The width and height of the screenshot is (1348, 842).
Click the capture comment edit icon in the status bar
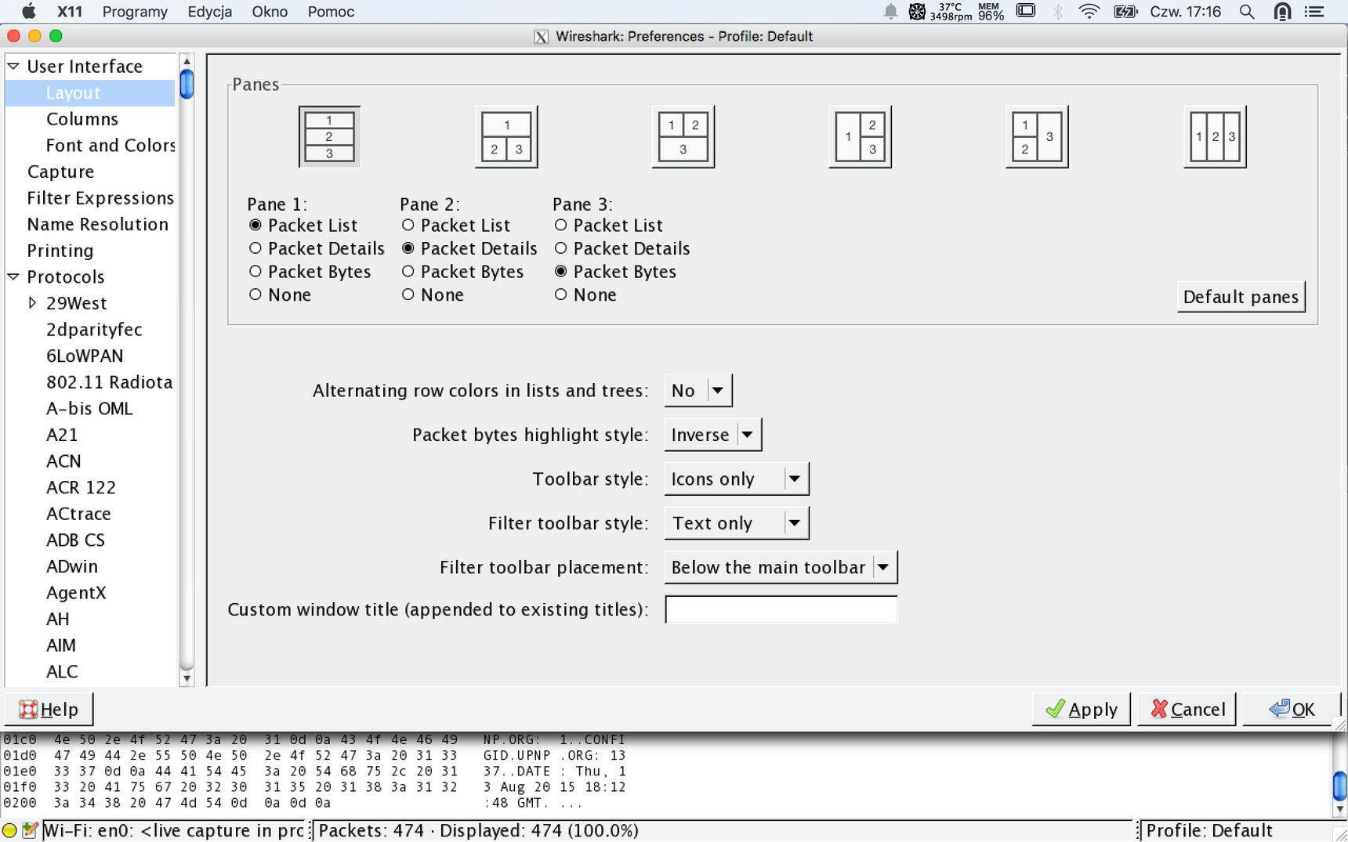(x=31, y=830)
